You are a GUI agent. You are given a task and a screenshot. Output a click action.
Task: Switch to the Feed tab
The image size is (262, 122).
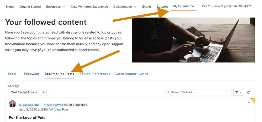(x=12, y=74)
